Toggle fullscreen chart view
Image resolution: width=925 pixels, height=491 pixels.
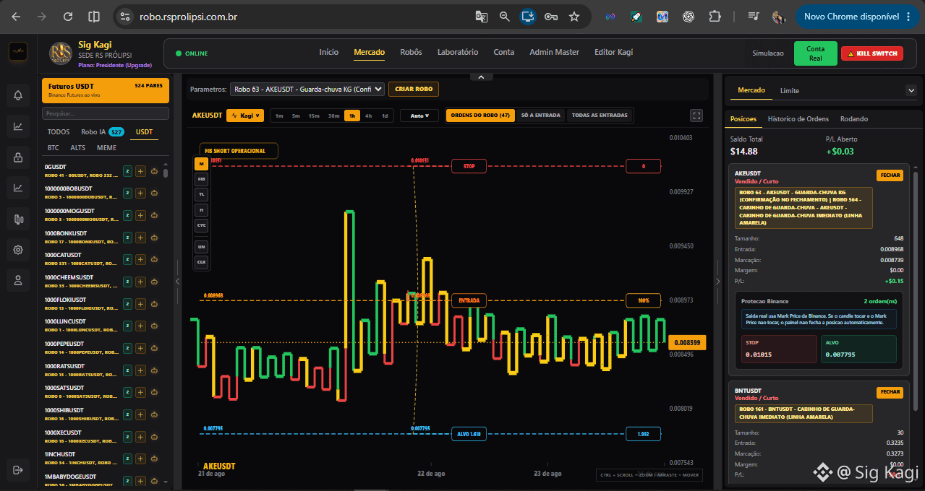click(696, 116)
